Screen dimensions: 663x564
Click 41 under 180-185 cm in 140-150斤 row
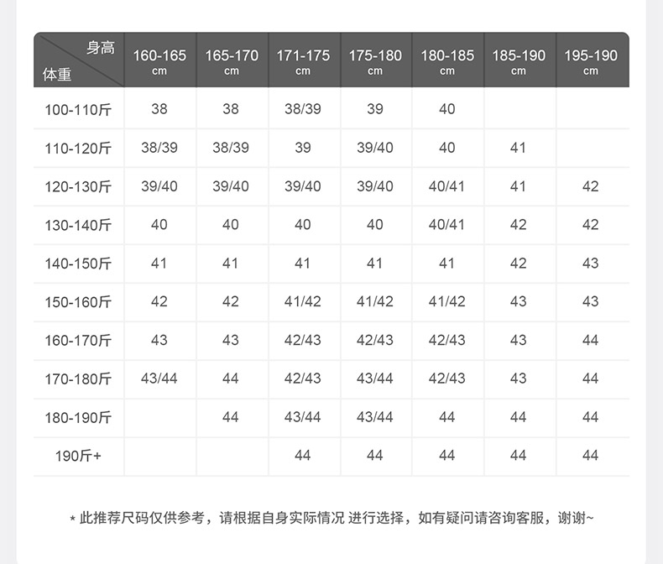click(x=446, y=263)
